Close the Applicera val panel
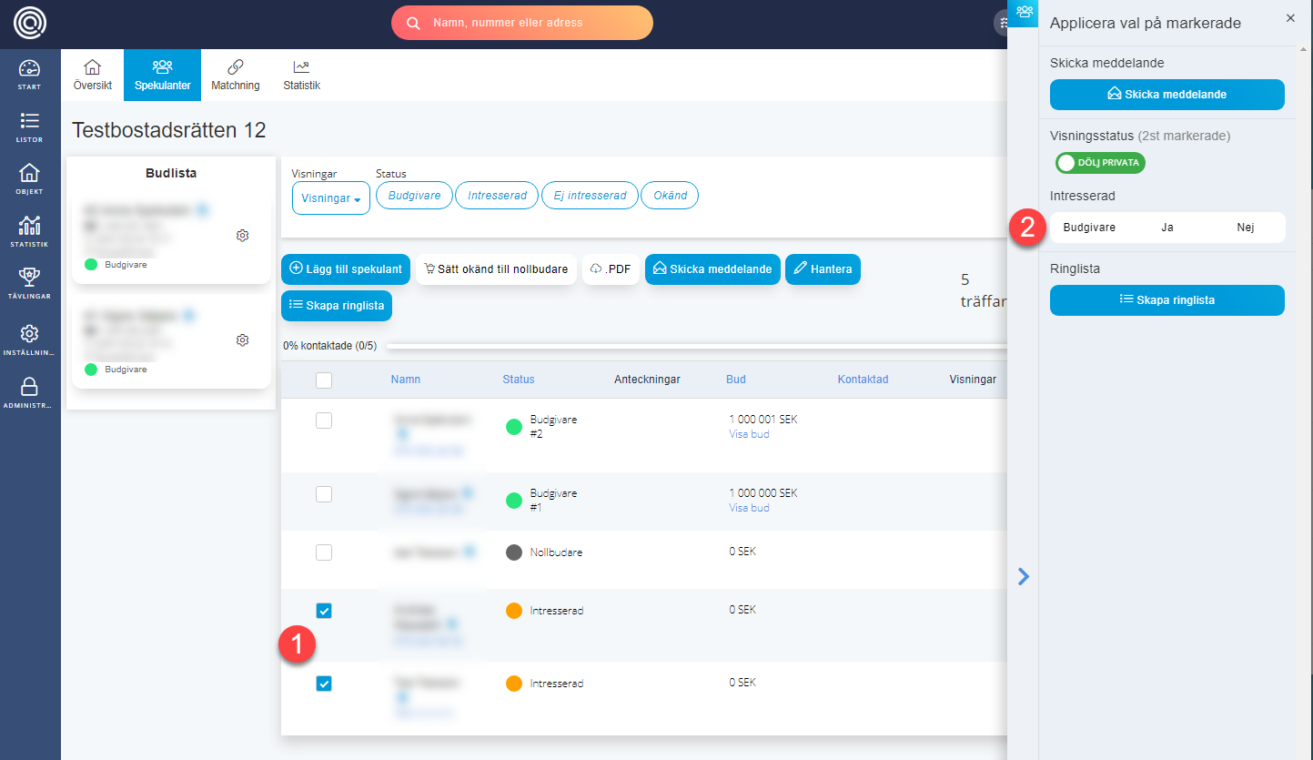This screenshot has width=1313, height=760. tap(1290, 18)
